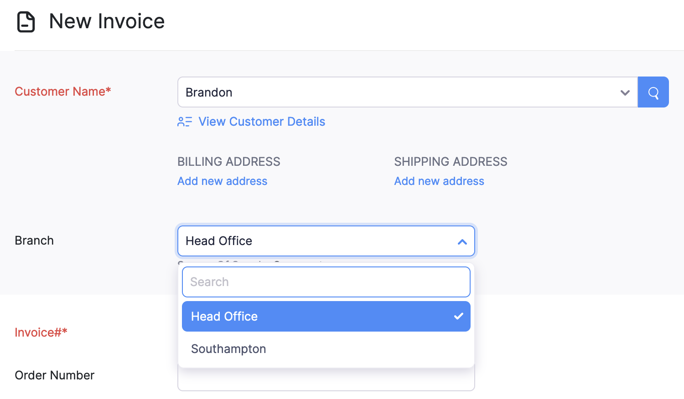Click the SHIPPING ADDRESS heading
Screen dimensions: 684x399
pos(451,162)
